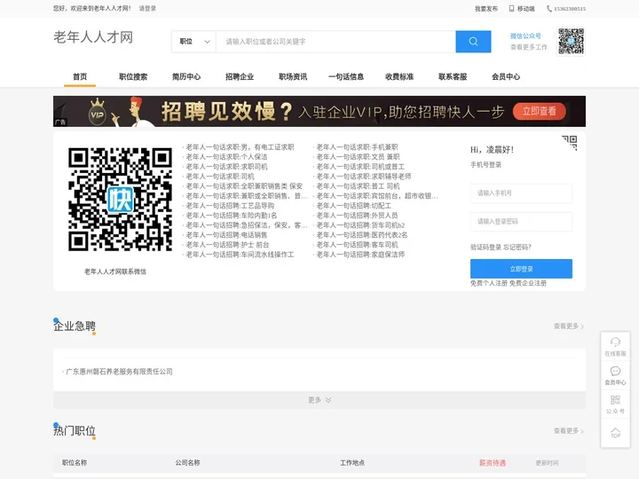
Task: Open the 职场资讯 menu item
Action: [293, 76]
